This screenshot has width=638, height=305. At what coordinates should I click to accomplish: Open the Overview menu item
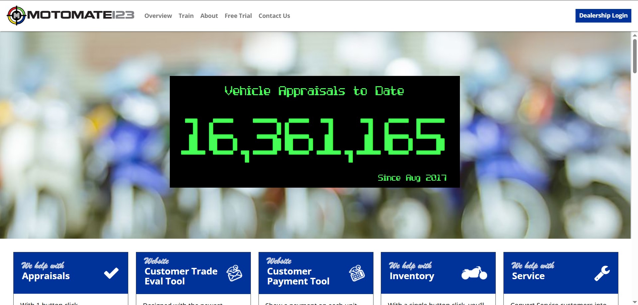pyautogui.click(x=158, y=16)
